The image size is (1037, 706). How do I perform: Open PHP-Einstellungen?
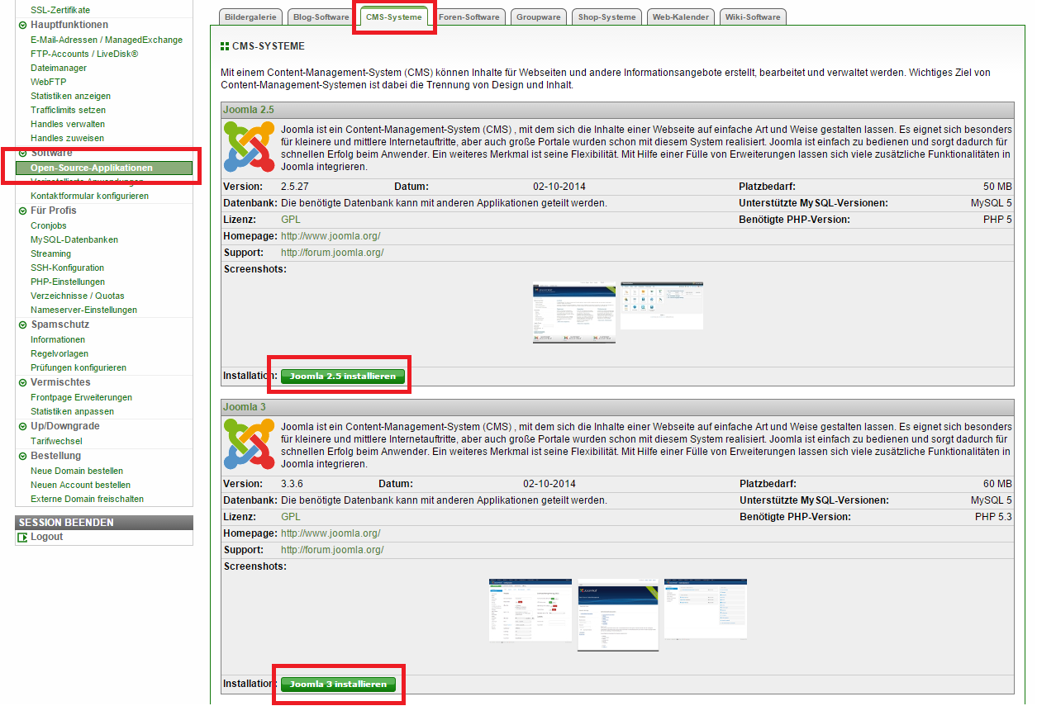coord(68,282)
